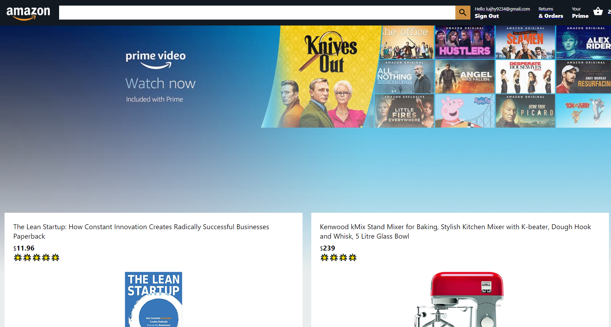Click the prime video logo
Viewport: 611px width, 327px height.
(156, 60)
